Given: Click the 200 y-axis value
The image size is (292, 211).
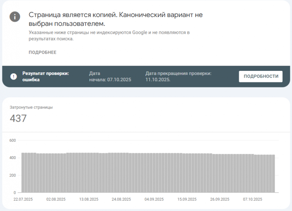Looking at the screenshot, I should point(12,175).
